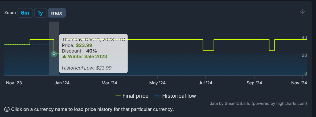Screen dimensions: 316x117
Task: Select the max zoom range
Action: (57, 13)
